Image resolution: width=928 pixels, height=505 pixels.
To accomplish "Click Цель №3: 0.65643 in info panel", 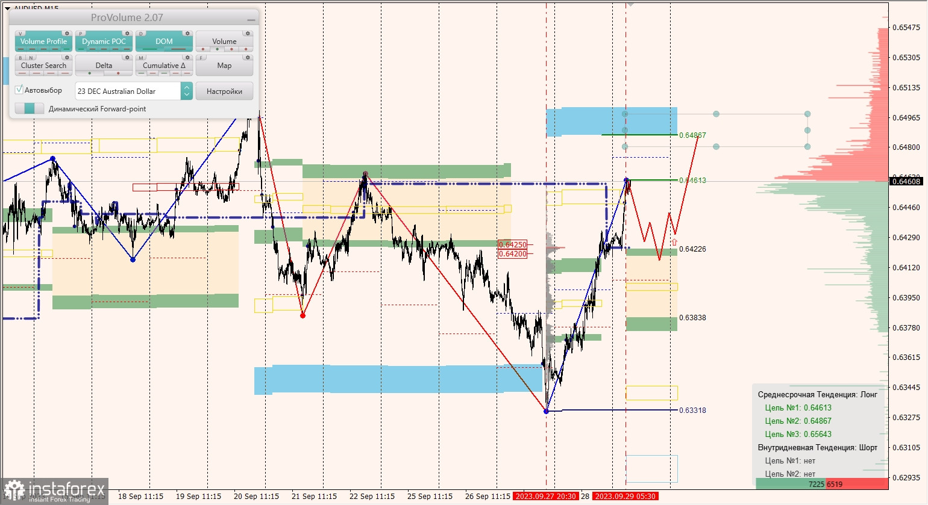I will (798, 435).
